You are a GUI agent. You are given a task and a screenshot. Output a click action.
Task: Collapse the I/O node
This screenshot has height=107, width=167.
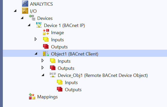[15, 11]
